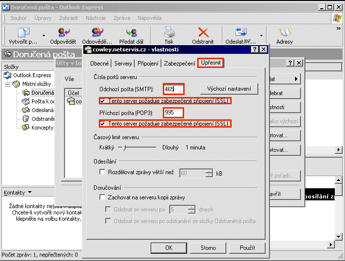The image size is (345, 261).
Task: Confirm settings with OK button
Action: click(169, 248)
